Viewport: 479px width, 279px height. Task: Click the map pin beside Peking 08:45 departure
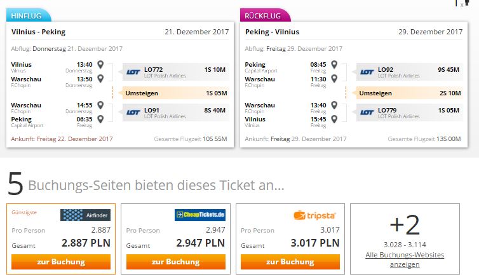[x=335, y=64]
